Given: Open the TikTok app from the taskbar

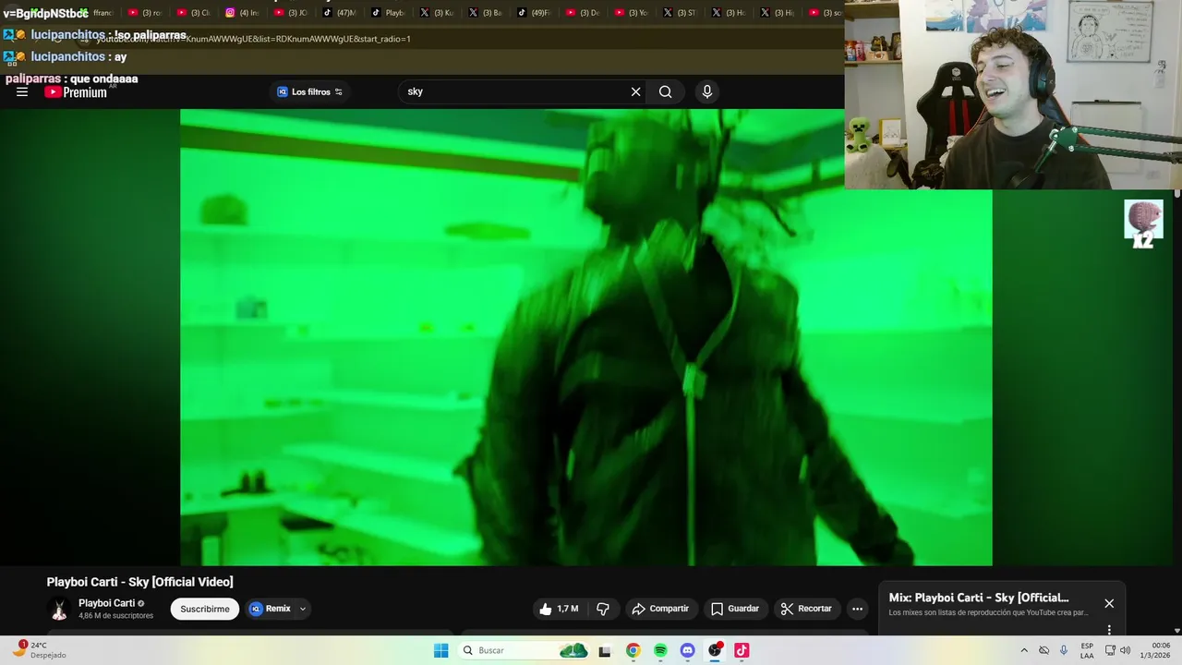Looking at the screenshot, I should 742,650.
